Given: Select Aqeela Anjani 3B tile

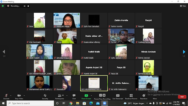Looking at the screenshot, I should [94, 67].
